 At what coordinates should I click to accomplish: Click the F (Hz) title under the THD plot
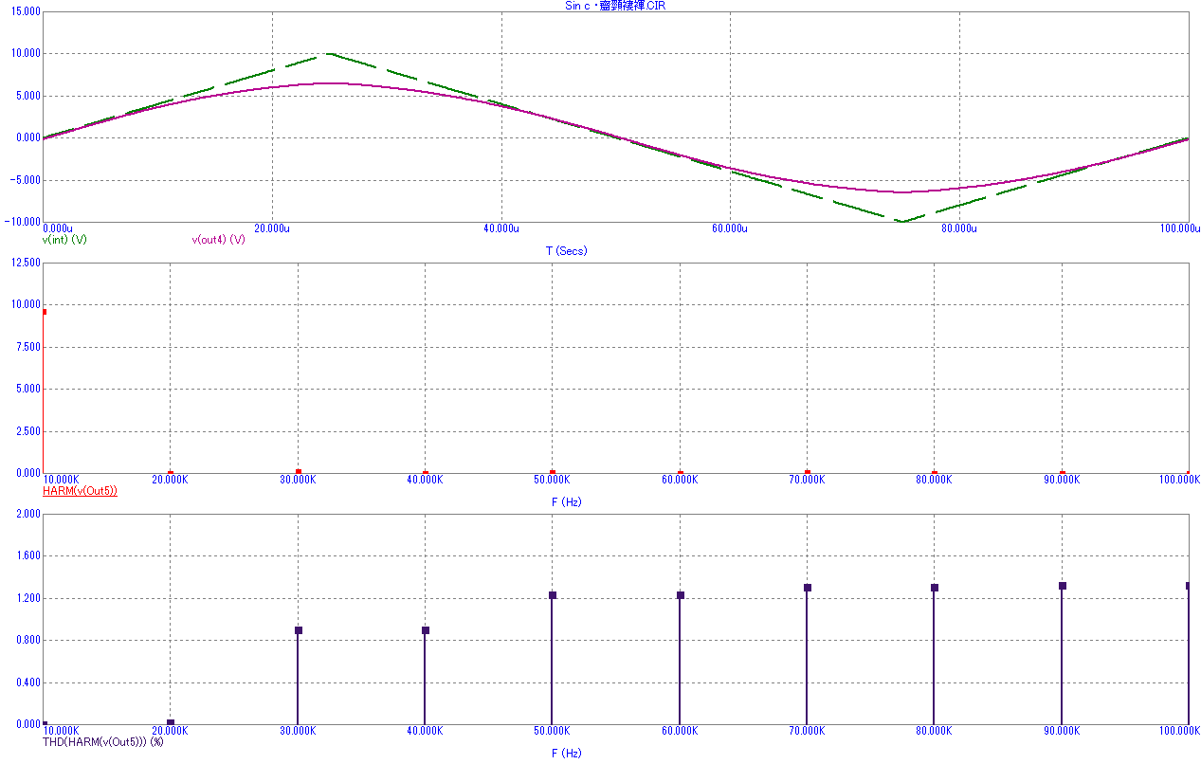566,754
